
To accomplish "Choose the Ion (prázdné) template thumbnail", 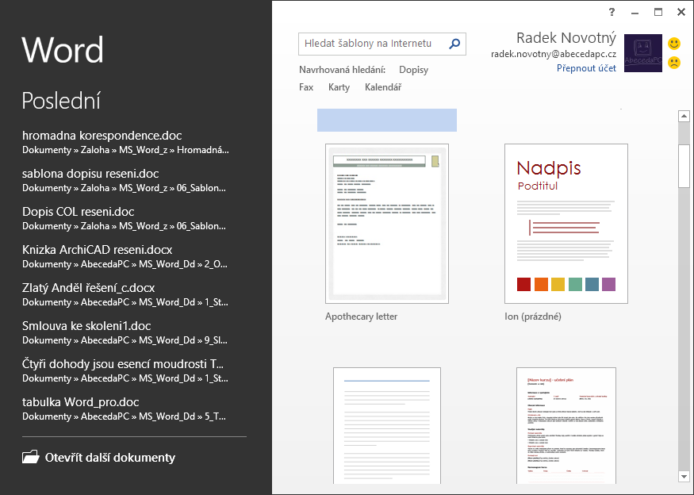I will click(566, 224).
